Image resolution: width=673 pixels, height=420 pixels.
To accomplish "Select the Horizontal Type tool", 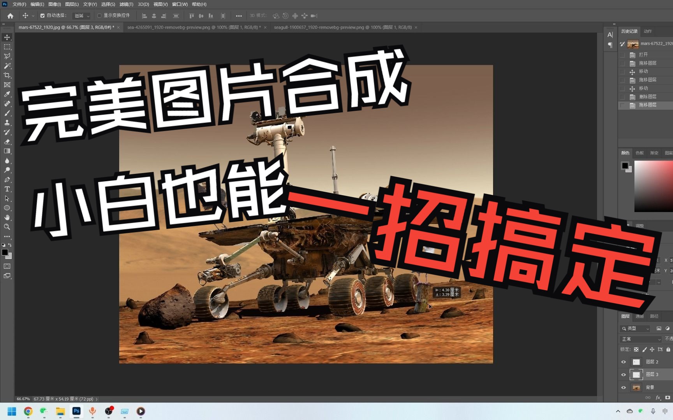I will click(x=7, y=189).
